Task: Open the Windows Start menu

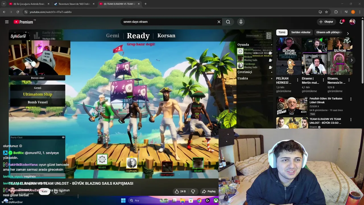Action: point(123,200)
